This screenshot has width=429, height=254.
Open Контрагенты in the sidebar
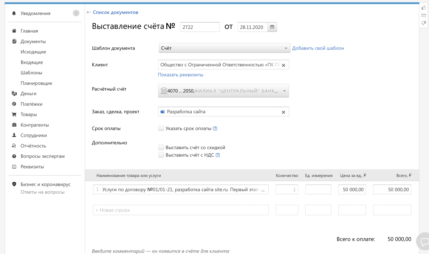pos(34,125)
